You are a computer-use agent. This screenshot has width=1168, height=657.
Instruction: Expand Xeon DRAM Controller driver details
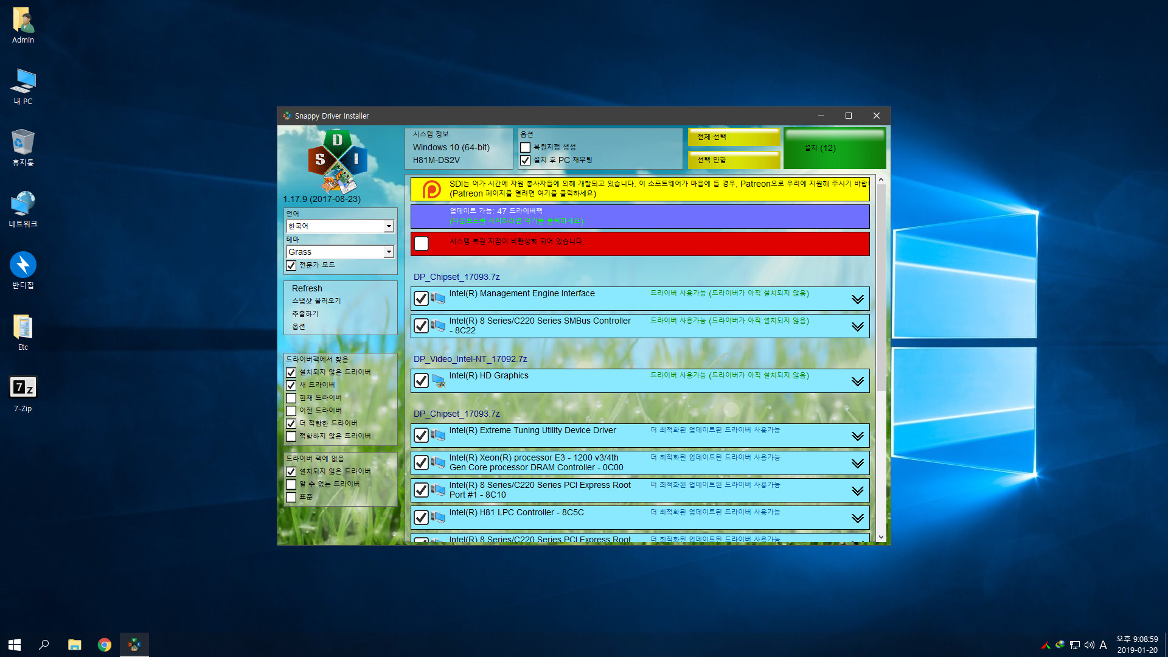point(858,463)
